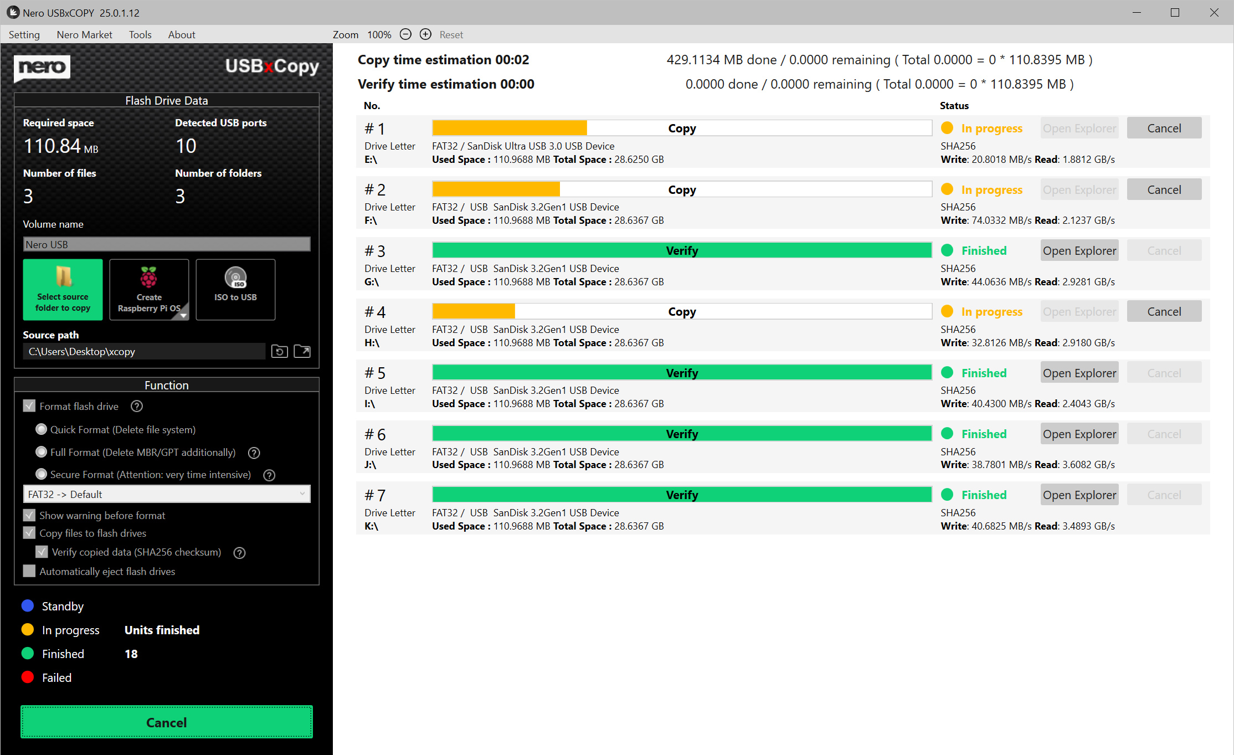Cancel copy on drive #1 E:\
This screenshot has height=755, width=1234.
pyautogui.click(x=1164, y=128)
